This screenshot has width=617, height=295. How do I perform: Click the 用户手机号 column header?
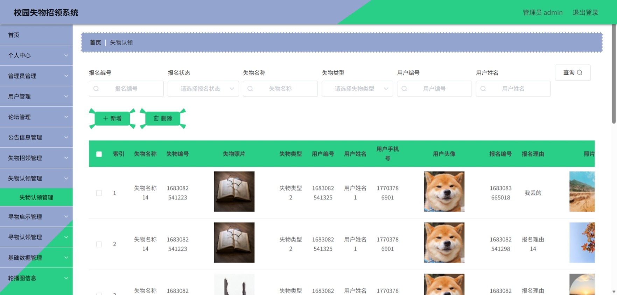tap(387, 154)
